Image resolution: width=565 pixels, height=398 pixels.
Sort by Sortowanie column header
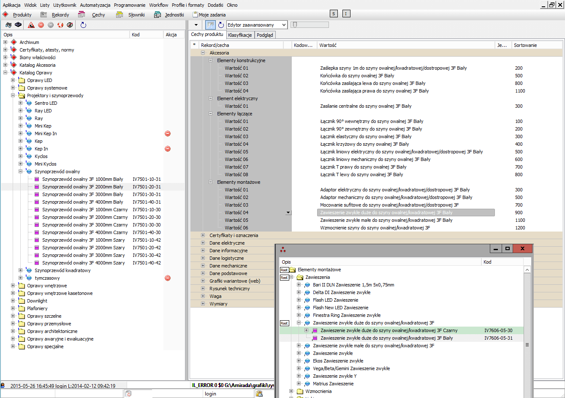tap(537, 45)
